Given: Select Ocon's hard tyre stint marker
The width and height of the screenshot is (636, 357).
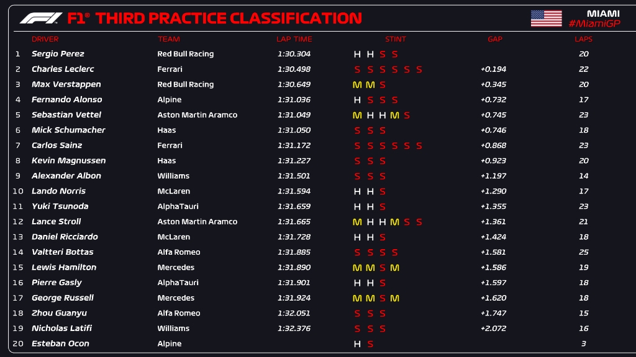Looking at the screenshot, I should 357,344.
